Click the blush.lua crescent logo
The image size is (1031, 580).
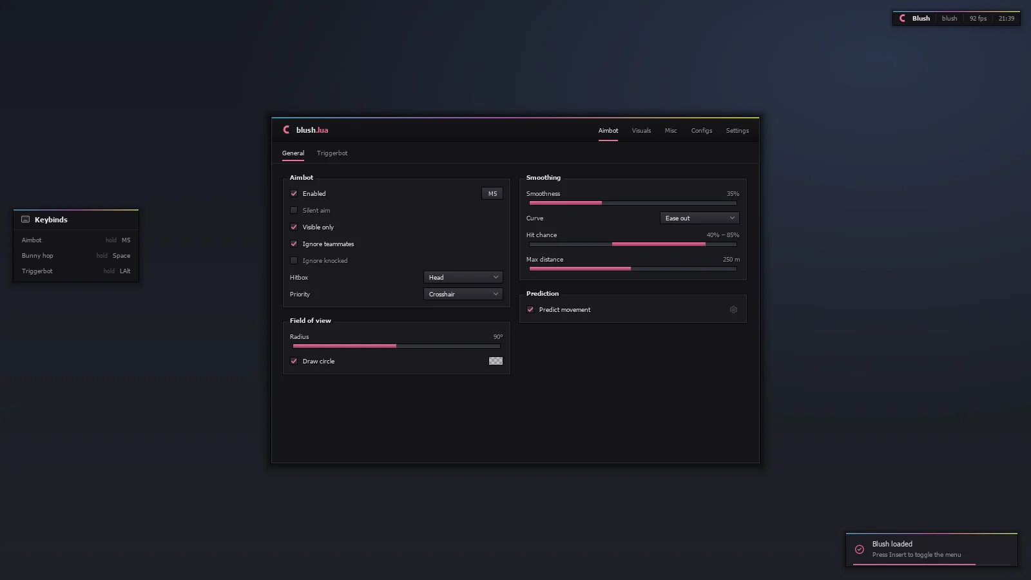click(x=287, y=130)
